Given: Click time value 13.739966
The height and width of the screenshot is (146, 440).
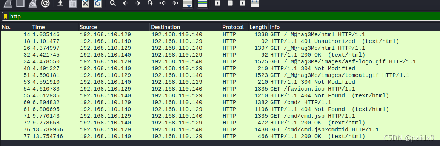Looking at the screenshot, I should coord(48,129).
